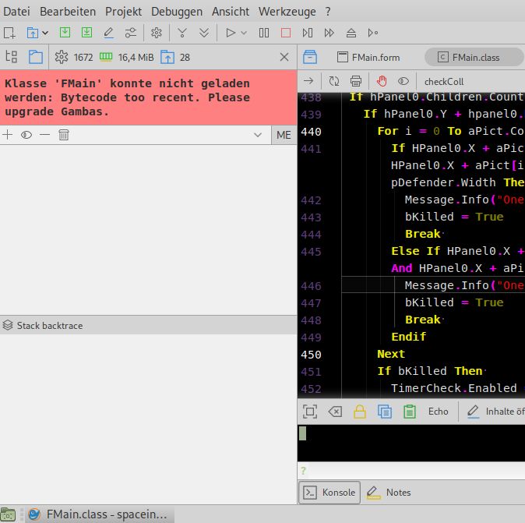Expand the watch expression dropdown chevron
Image resolution: width=525 pixels, height=523 pixels.
click(258, 135)
